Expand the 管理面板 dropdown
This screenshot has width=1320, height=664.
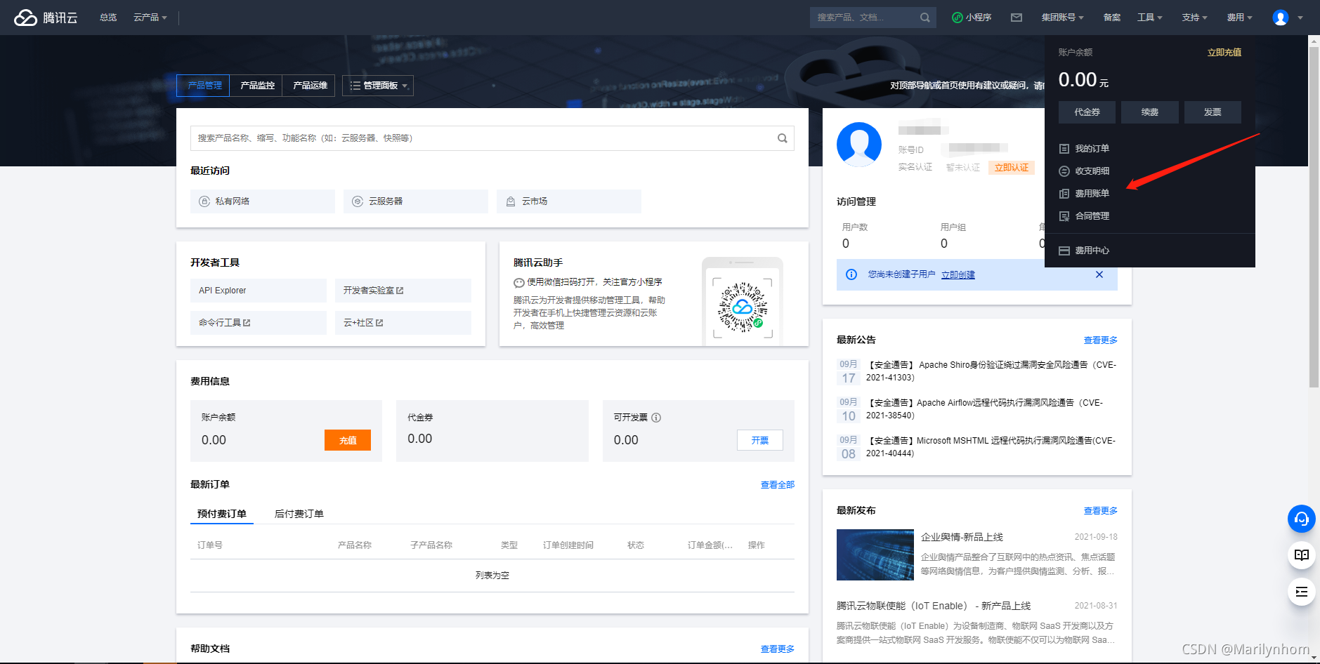click(x=378, y=86)
